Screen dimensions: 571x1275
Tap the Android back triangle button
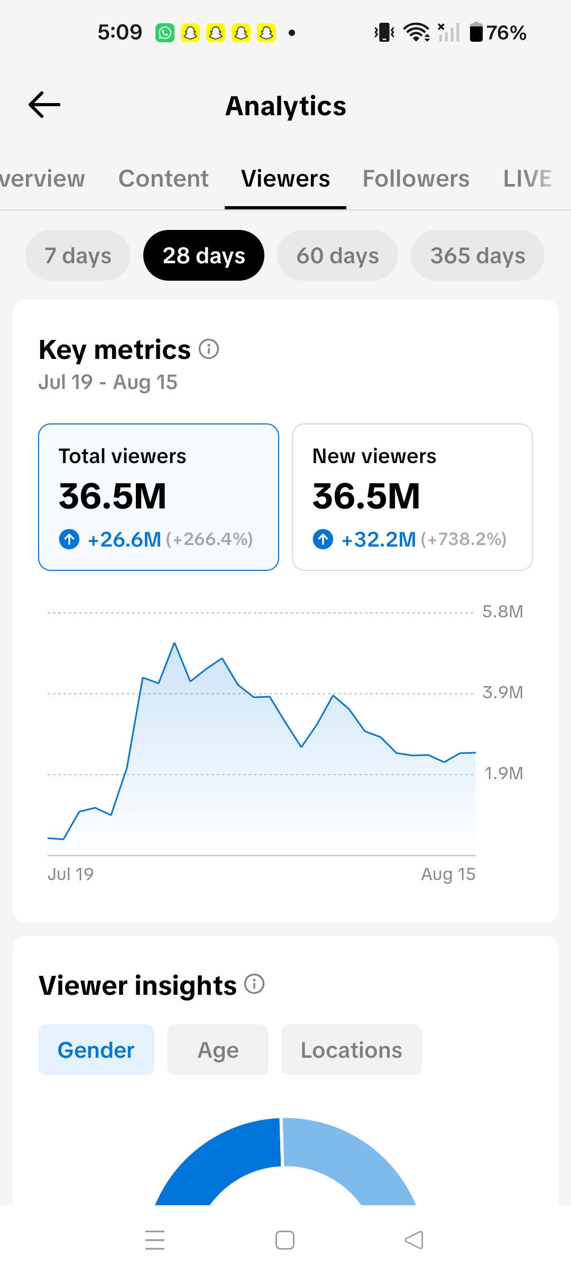tap(414, 1240)
